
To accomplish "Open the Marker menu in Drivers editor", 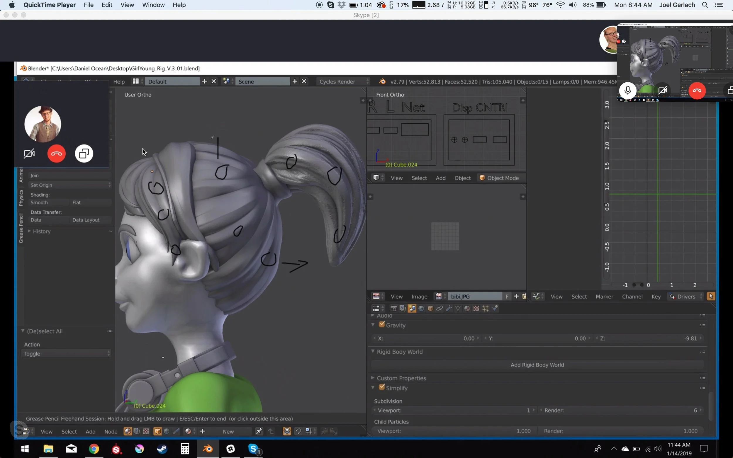I will pyautogui.click(x=604, y=297).
